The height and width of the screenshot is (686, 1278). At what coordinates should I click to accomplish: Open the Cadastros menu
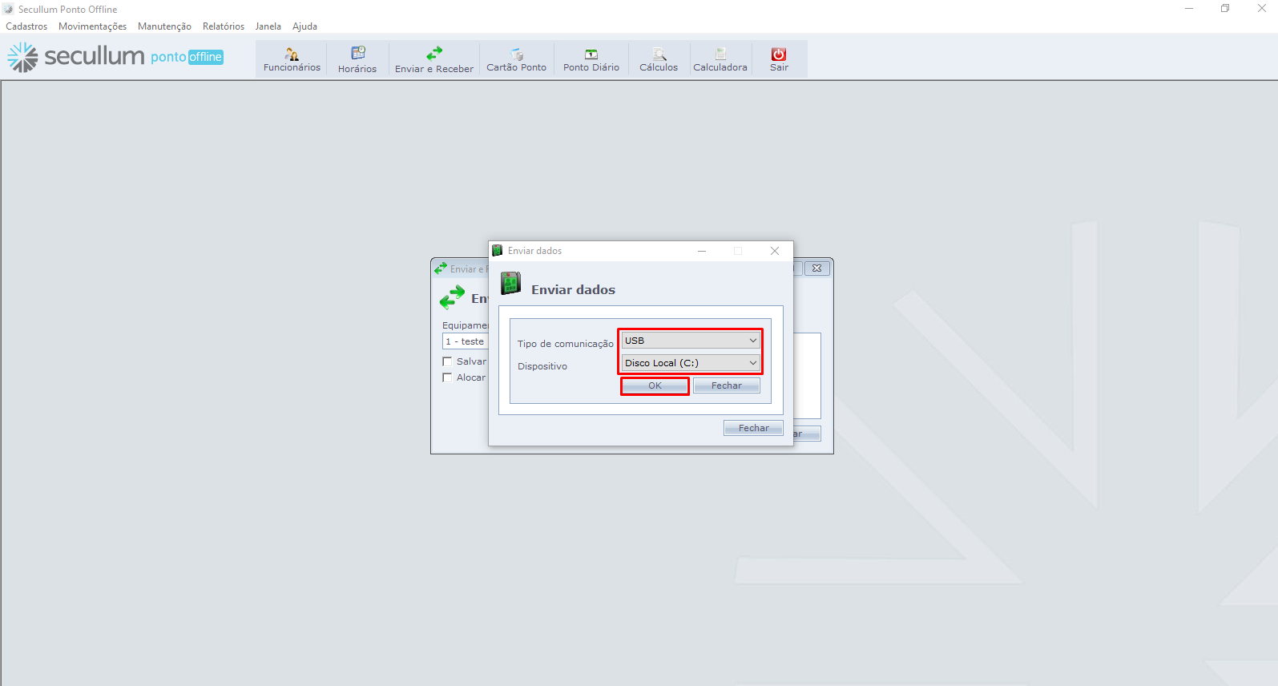pos(26,26)
